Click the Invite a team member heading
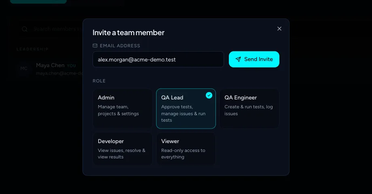This screenshot has width=372, height=194. click(x=128, y=32)
